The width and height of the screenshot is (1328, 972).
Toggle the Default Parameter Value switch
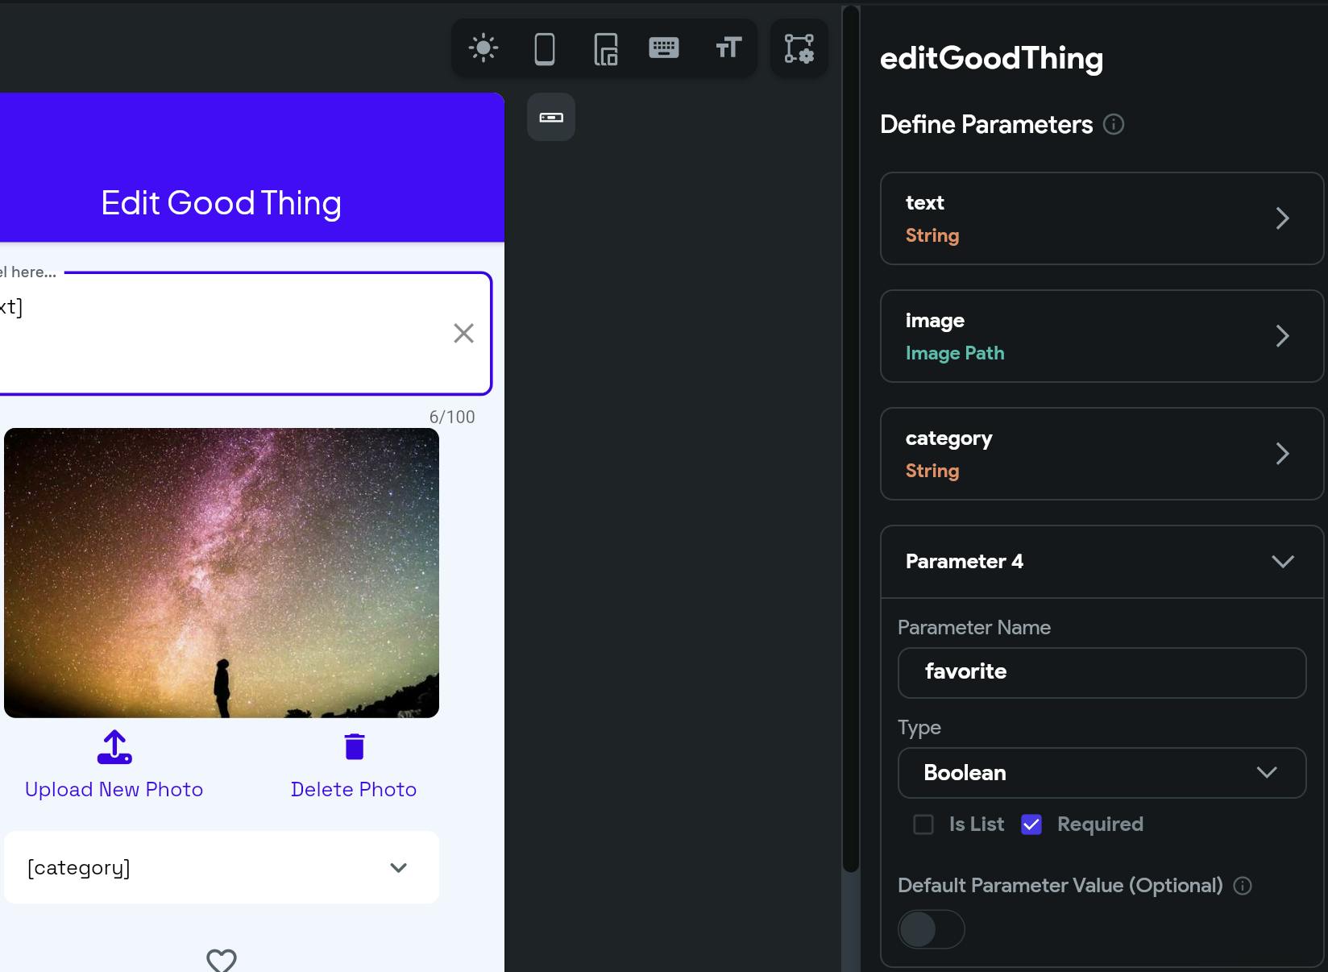932,929
